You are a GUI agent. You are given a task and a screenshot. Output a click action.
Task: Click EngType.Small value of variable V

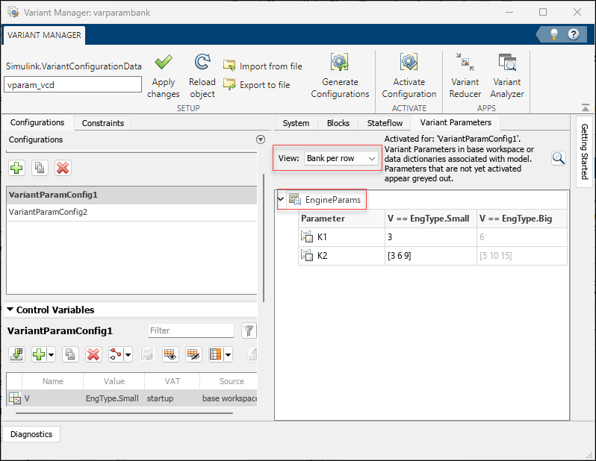click(112, 398)
